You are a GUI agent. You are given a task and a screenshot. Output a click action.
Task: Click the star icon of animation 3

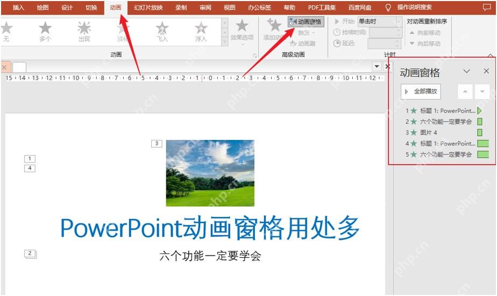click(413, 132)
